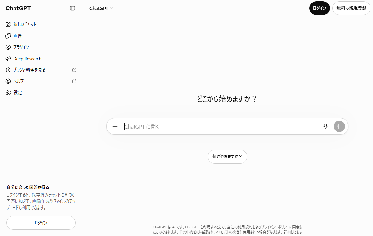Open プランと料金を見る sidebar entry
Image resolution: width=373 pixels, height=236 pixels.
click(x=41, y=70)
